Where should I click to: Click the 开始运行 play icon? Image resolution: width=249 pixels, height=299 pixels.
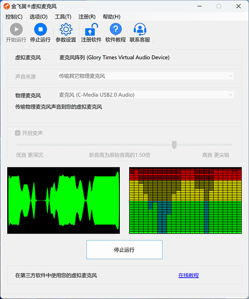coord(16,29)
